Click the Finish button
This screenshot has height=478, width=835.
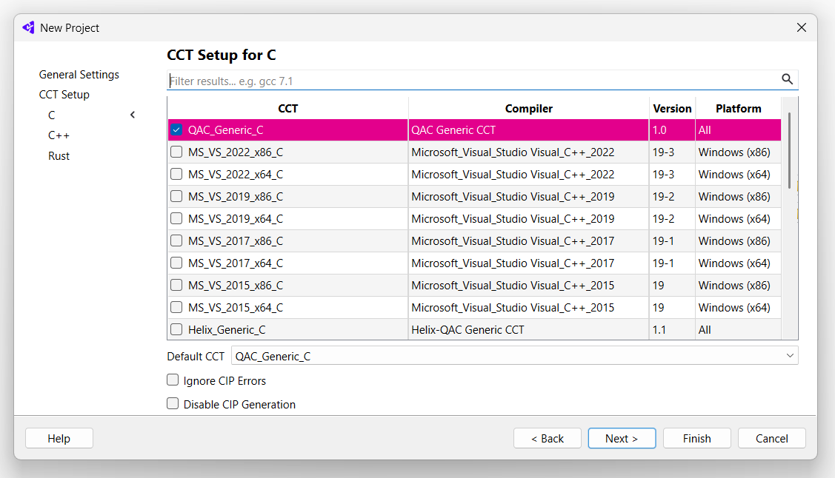(x=697, y=438)
